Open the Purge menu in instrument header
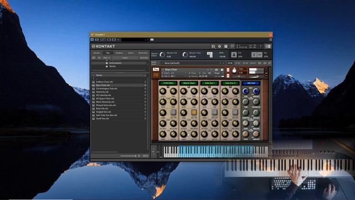This screenshot has height=200, width=355. pyautogui.click(x=217, y=73)
